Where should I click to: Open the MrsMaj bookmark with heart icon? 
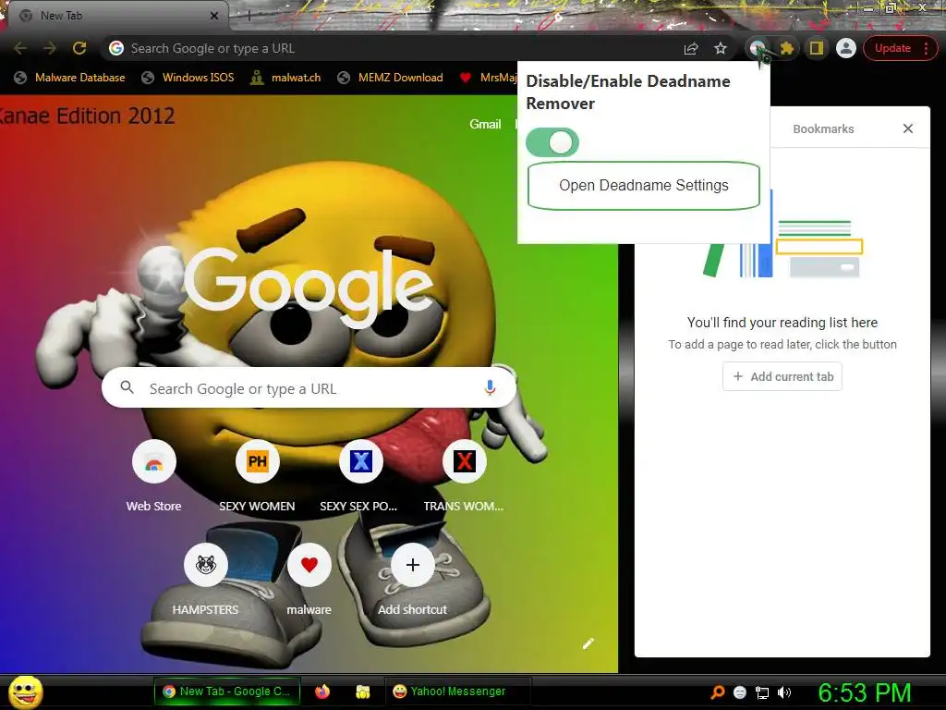pyautogui.click(x=488, y=78)
